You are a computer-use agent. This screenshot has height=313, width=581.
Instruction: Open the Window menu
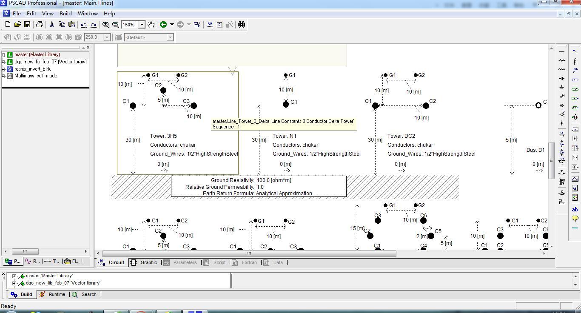tap(88, 14)
